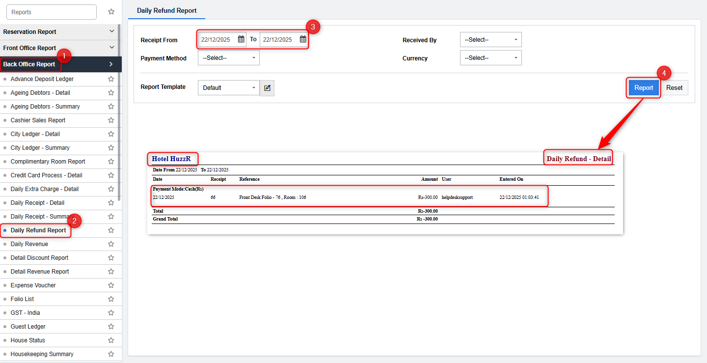The width and height of the screenshot is (707, 363).
Task: Open Expense Voucher from sidebar
Action: [33, 285]
